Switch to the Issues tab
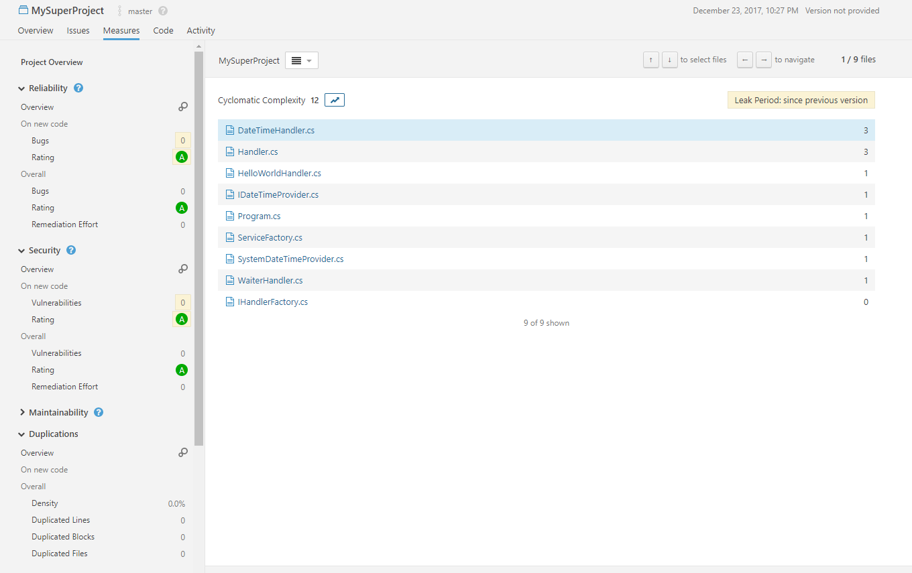Screen dimensions: 912x573 (78, 30)
